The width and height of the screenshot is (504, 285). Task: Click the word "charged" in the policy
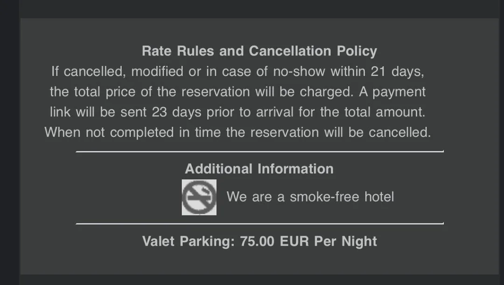[326, 92]
